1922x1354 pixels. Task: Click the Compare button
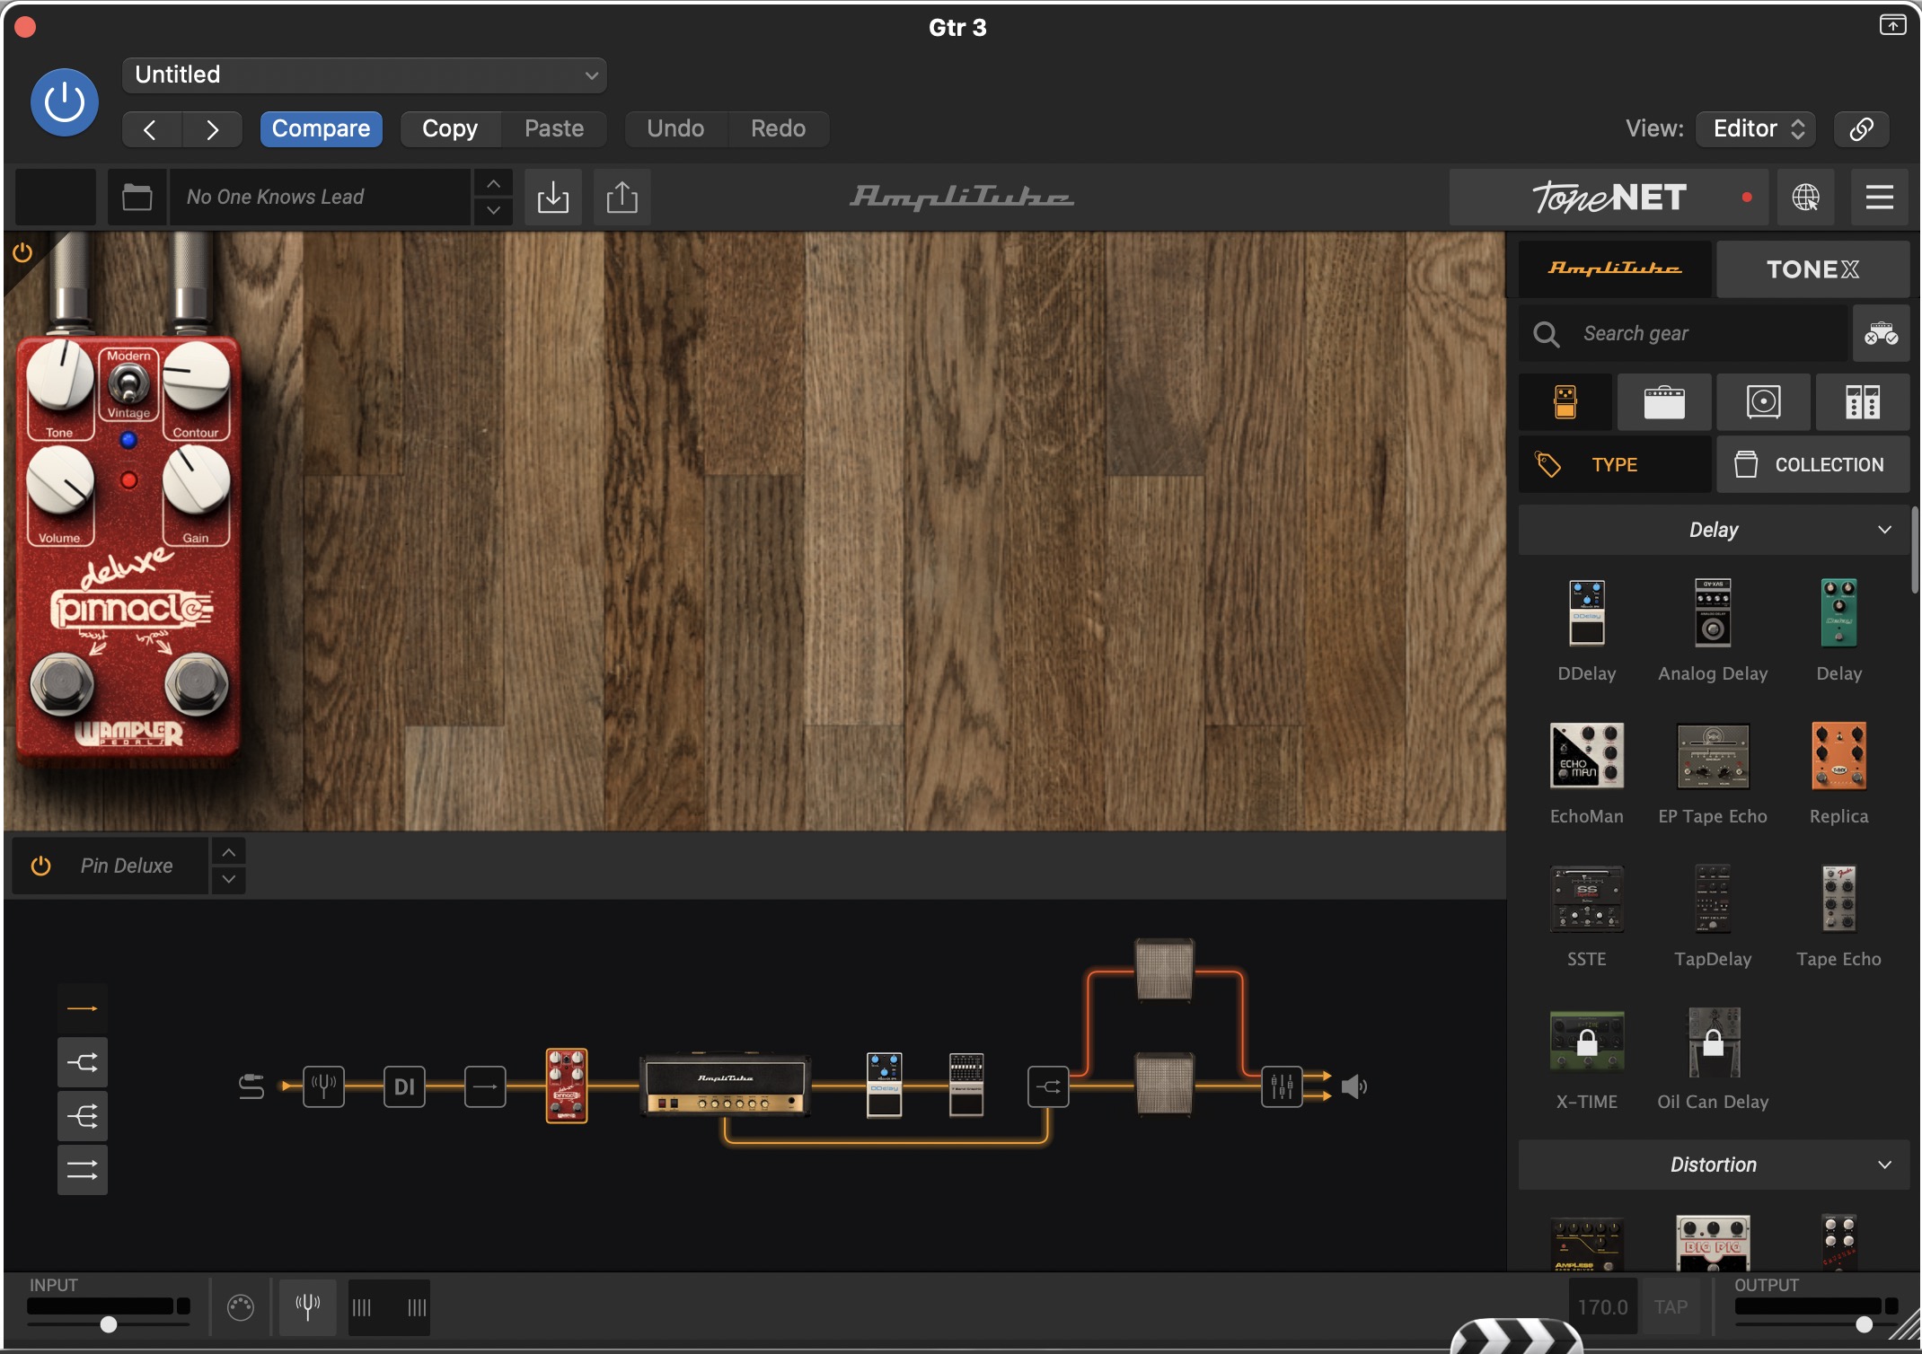coord(321,128)
